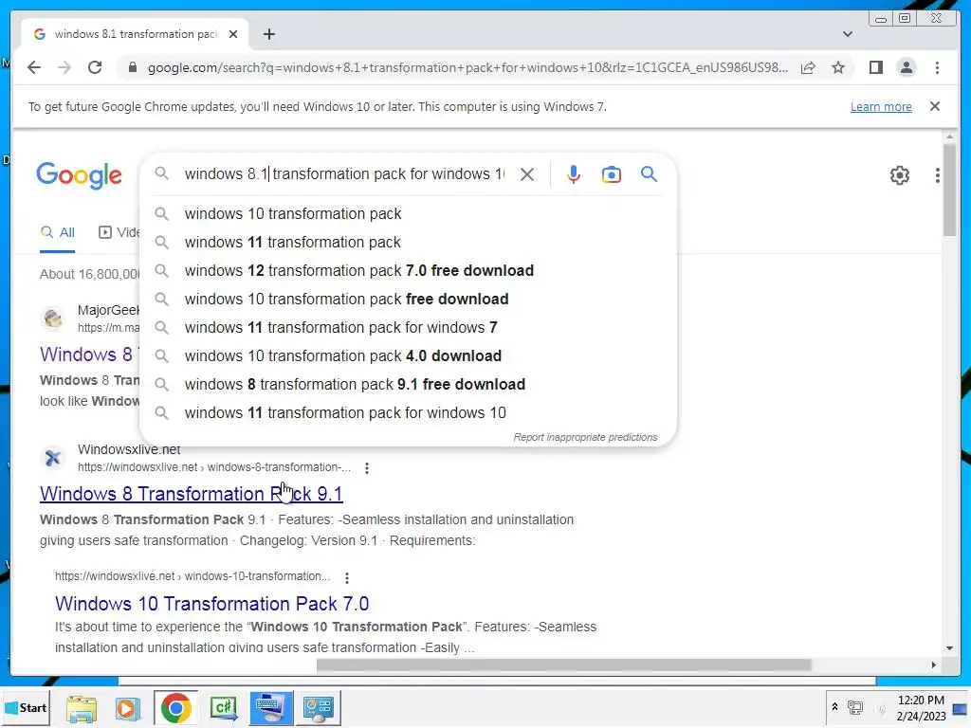The height and width of the screenshot is (728, 971).
Task: Open the Start menu
Action: 26,707
